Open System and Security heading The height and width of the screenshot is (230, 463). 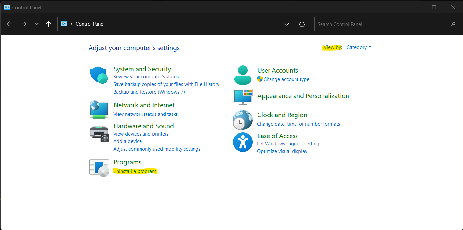[142, 69]
